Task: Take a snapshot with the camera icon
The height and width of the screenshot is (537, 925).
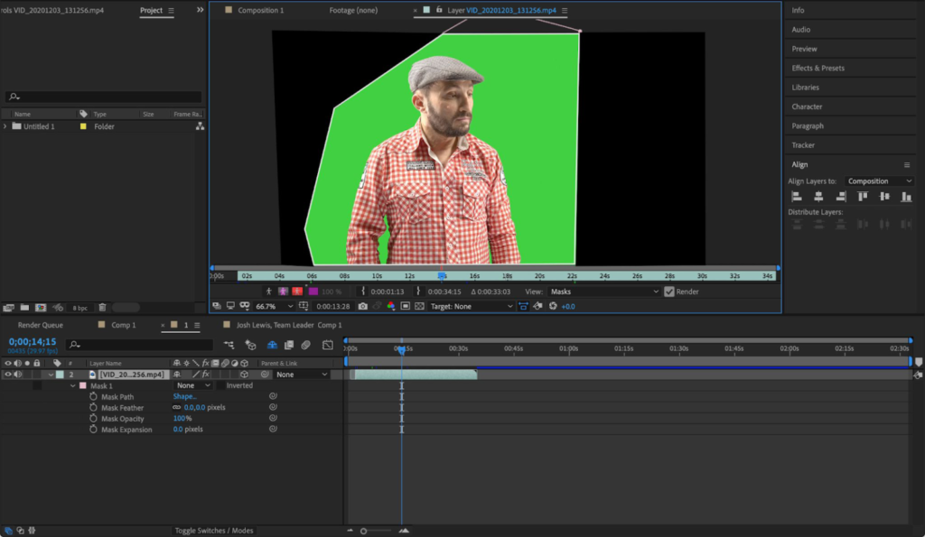Action: point(364,306)
